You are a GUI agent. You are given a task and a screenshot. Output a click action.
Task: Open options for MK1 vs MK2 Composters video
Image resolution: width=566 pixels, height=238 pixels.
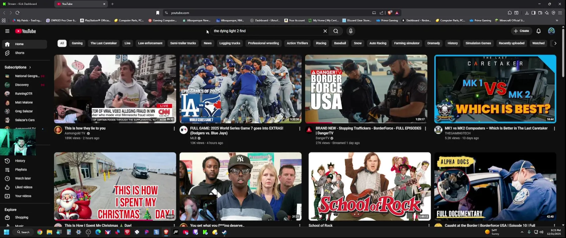[x=554, y=129]
